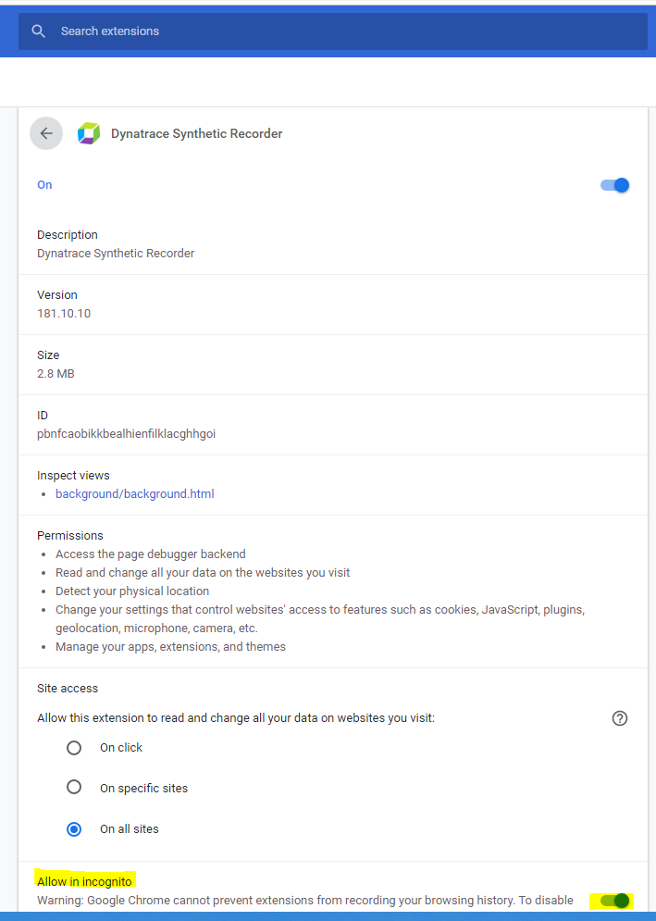
Task: Select the On click radio option
Action: point(74,748)
